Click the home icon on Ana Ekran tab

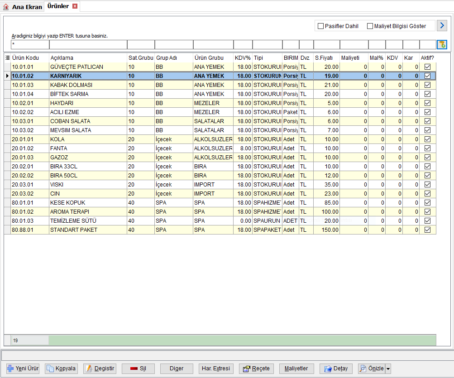pos(6,7)
